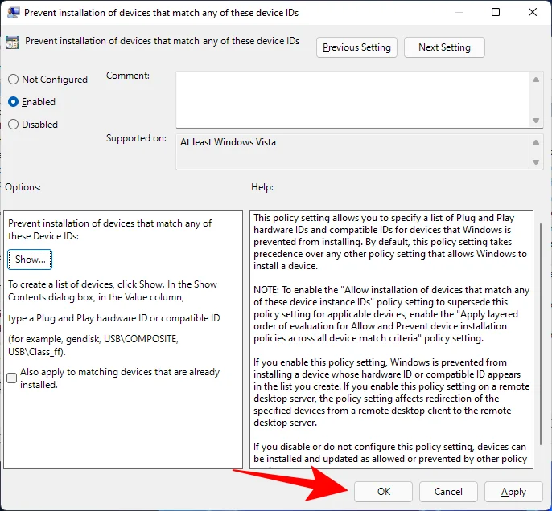Cancel the policy changes
Screen dimensions: 552x511
(x=448, y=492)
